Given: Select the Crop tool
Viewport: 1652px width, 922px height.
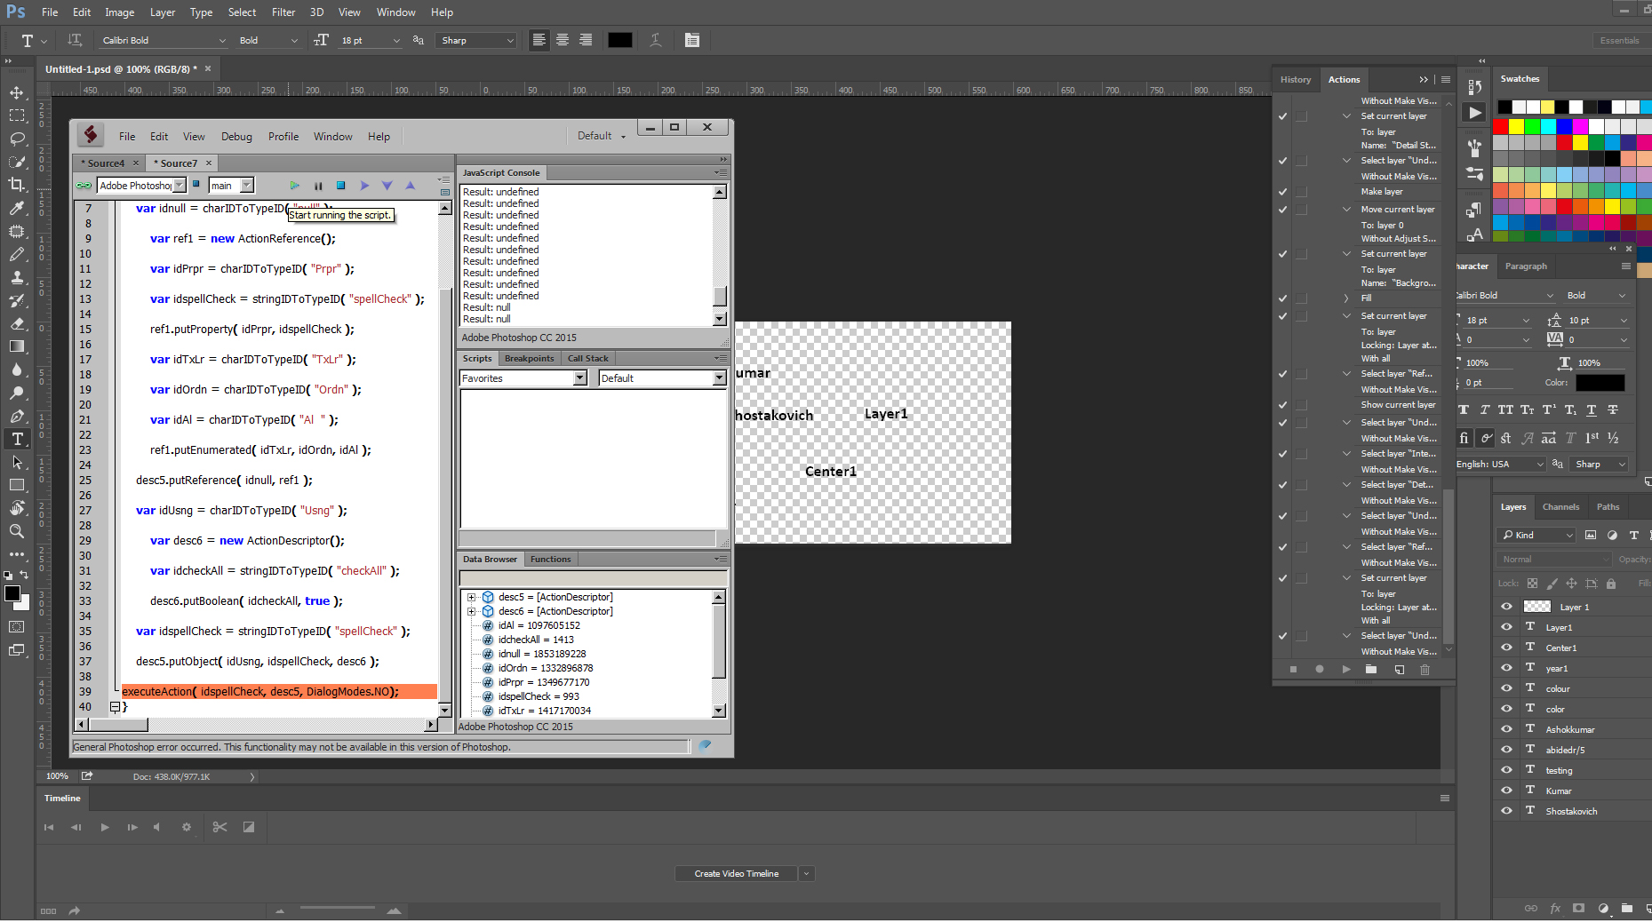Looking at the screenshot, I should 16,185.
